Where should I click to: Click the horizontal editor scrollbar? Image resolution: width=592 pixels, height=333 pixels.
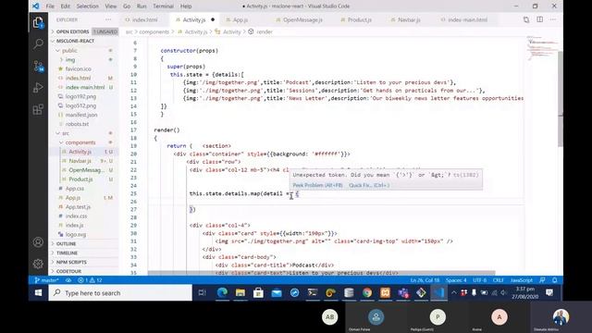click(321, 273)
